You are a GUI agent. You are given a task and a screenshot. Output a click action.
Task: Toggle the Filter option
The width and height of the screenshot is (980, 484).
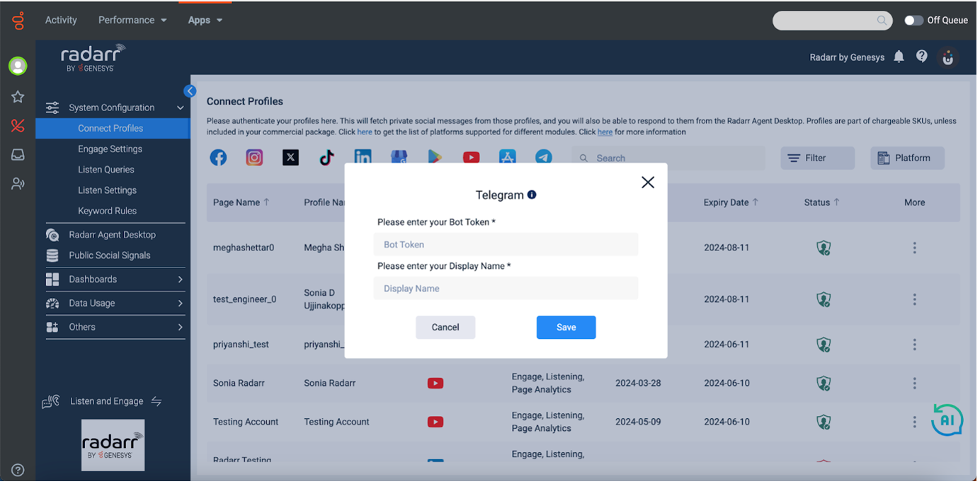click(x=817, y=158)
